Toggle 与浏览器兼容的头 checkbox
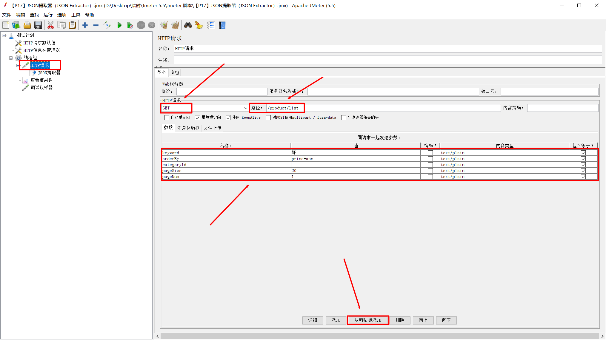Screen dimensions: 606x340 (x=344, y=118)
